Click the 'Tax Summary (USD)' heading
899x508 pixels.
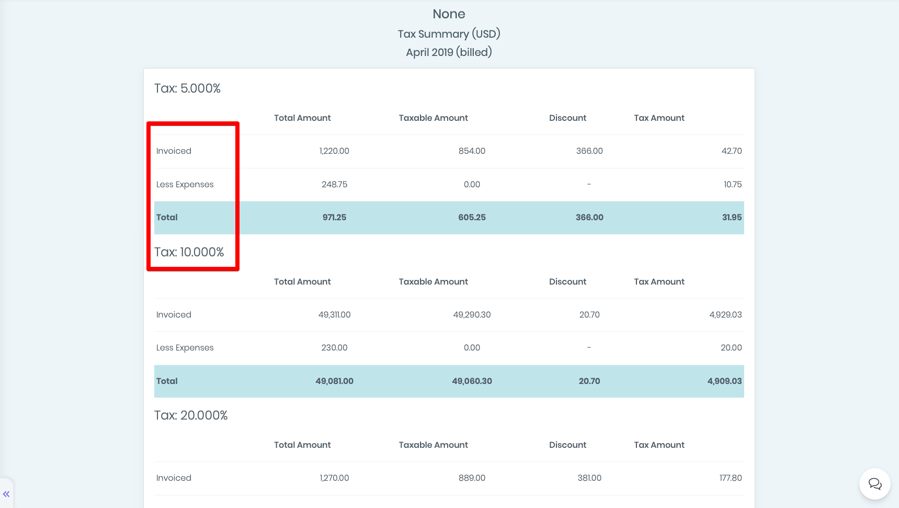click(449, 34)
